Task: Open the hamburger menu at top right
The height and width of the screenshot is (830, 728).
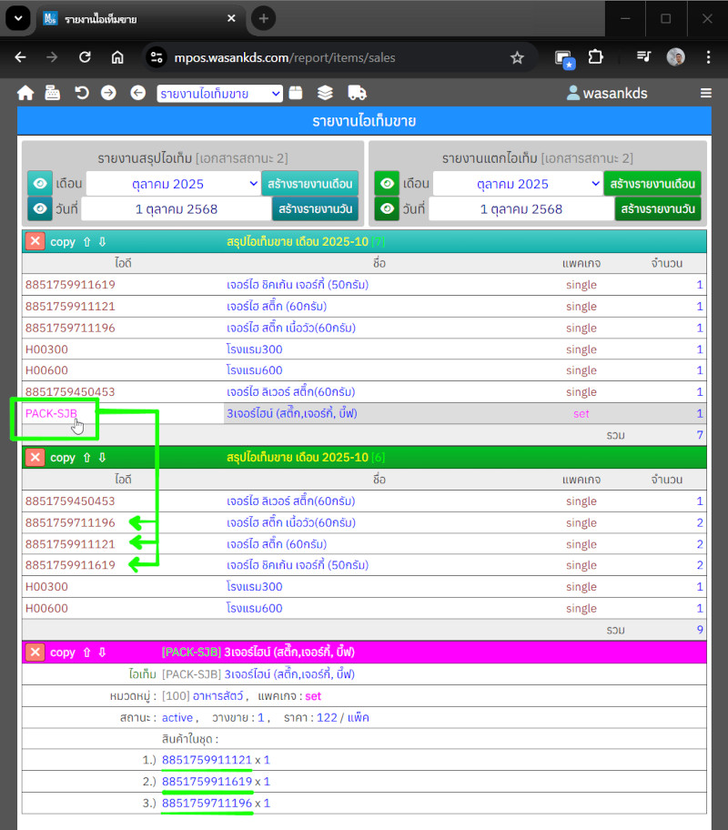Action: 705,93
